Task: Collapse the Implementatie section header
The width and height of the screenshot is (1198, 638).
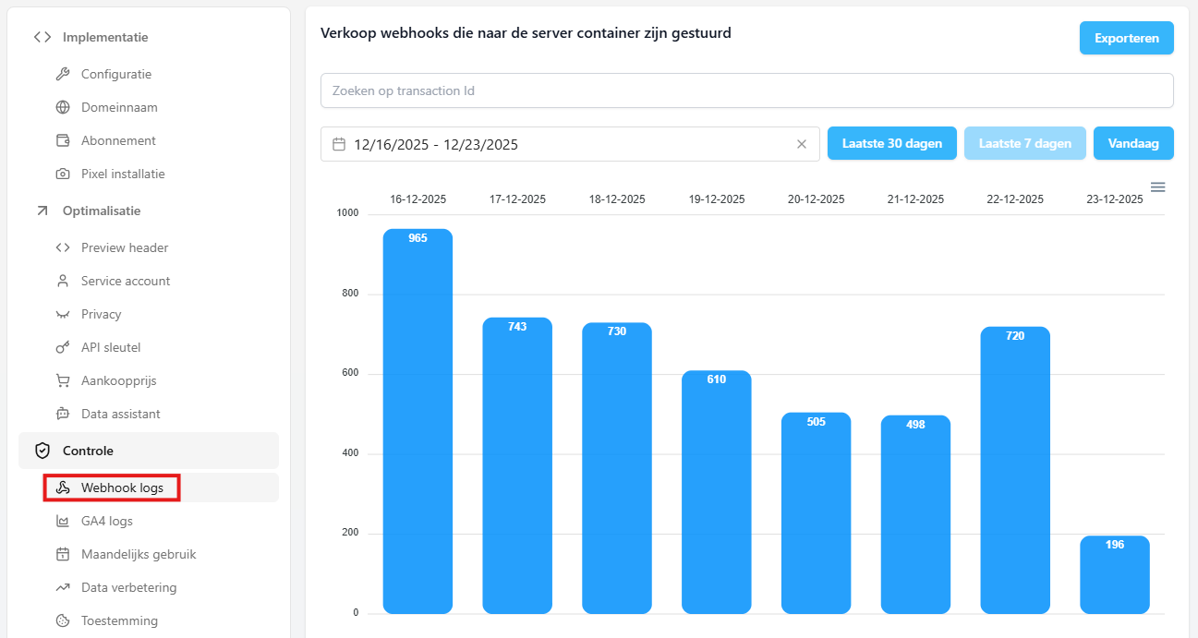Action: [104, 37]
